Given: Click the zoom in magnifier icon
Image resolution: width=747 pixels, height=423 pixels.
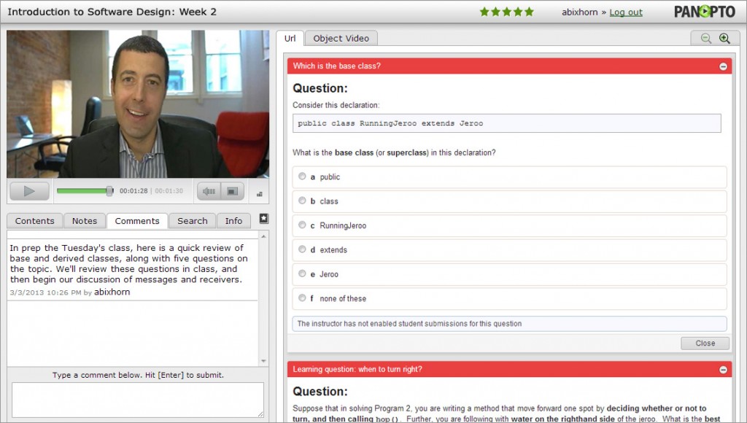Looking at the screenshot, I should [724, 39].
